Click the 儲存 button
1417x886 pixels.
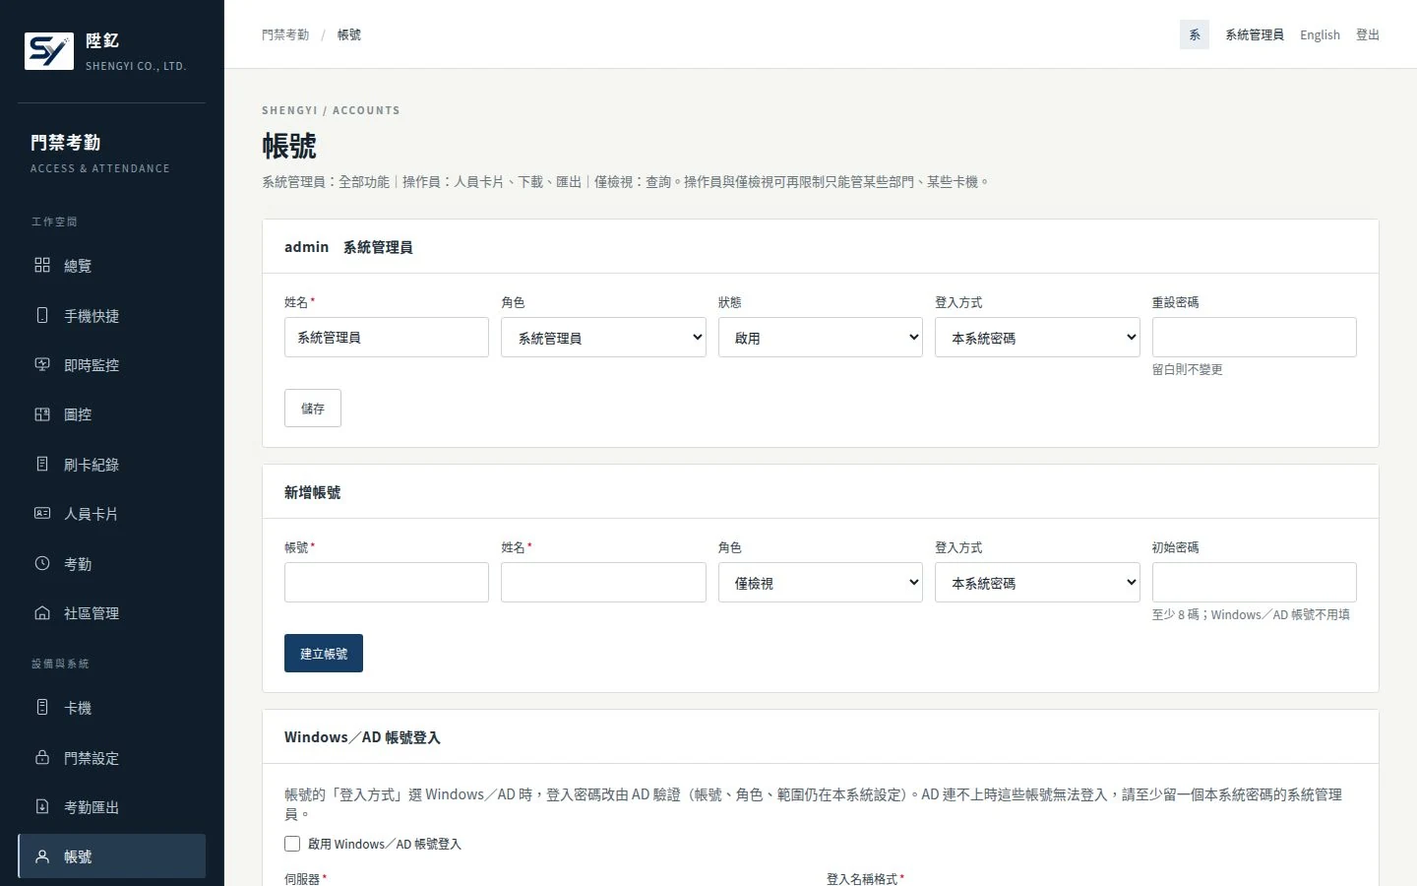coord(313,408)
